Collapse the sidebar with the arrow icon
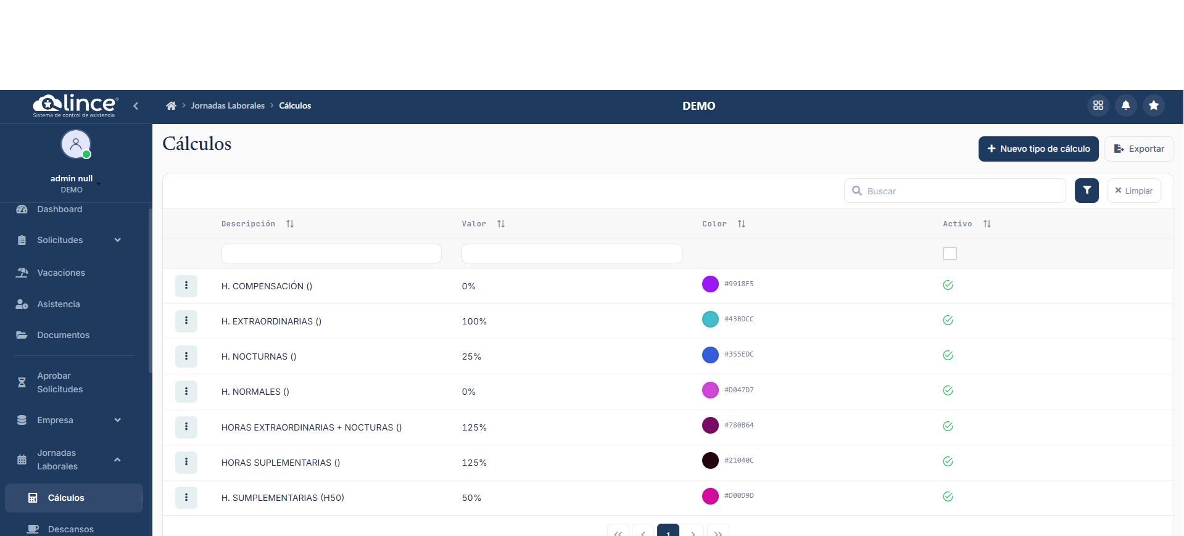 coord(136,106)
